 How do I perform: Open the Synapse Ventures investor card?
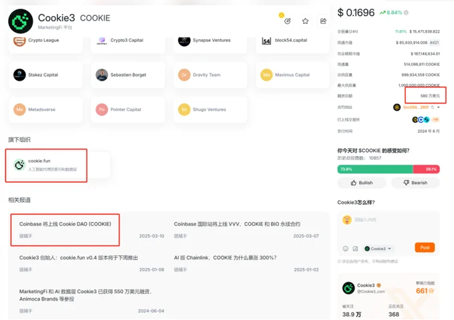pos(210,43)
